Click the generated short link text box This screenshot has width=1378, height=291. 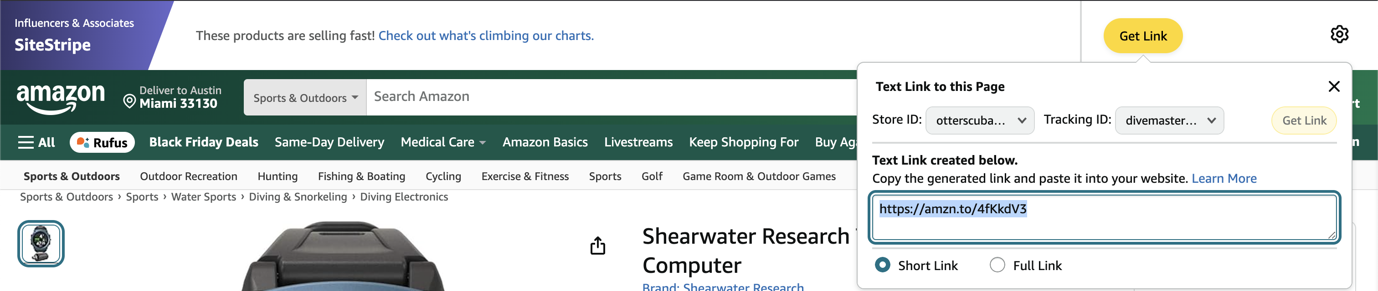[1104, 217]
